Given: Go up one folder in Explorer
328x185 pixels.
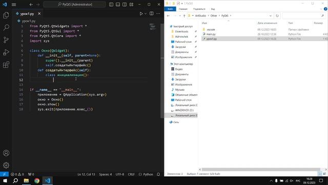Looking at the screenshot, I should coord(184,16).
